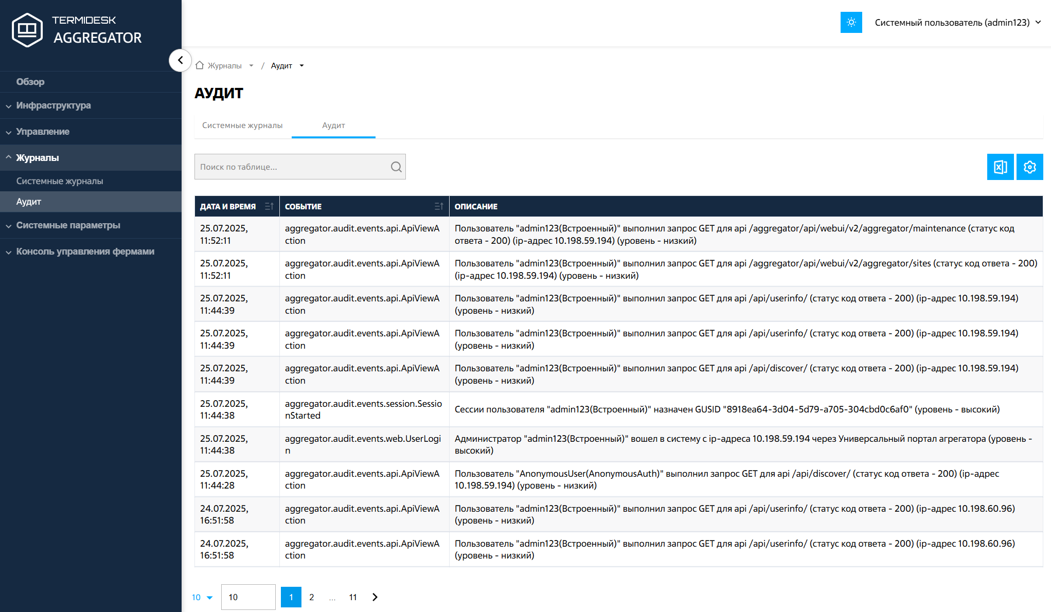Collapse Журналы sidebar section
This screenshot has height=612, width=1051.
click(x=38, y=158)
